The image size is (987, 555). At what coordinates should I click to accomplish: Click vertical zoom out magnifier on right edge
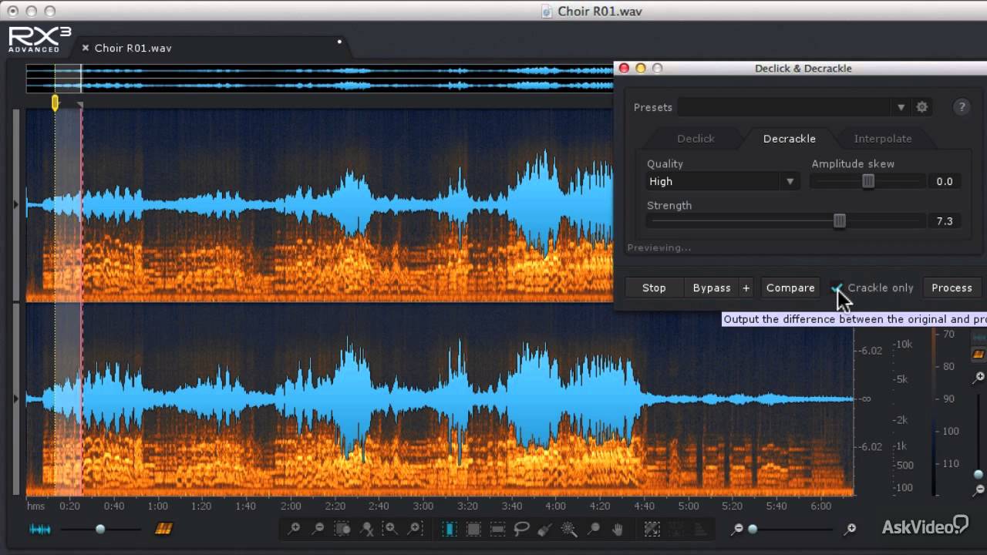coord(979,489)
